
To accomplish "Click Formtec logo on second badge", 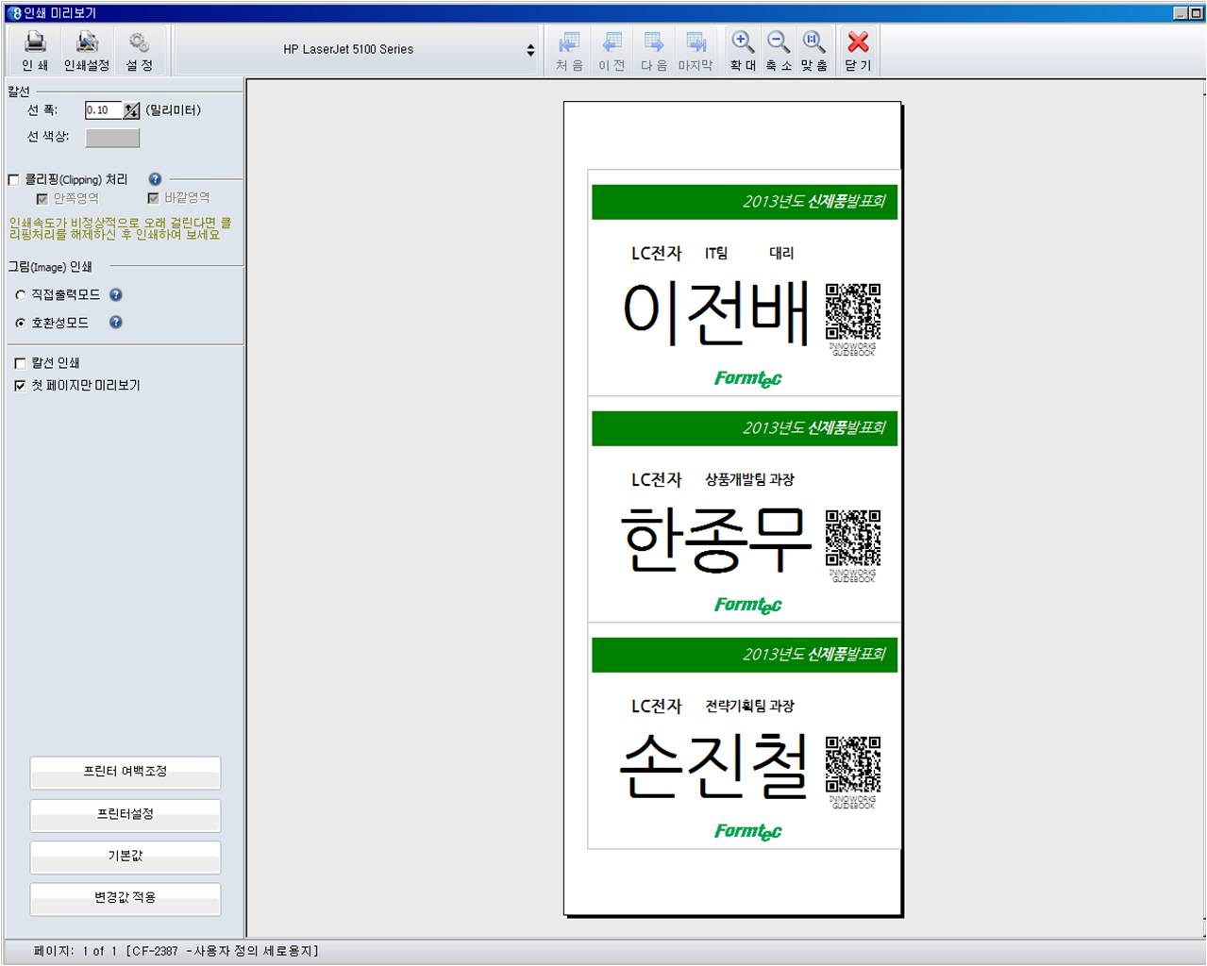I will coord(748,605).
